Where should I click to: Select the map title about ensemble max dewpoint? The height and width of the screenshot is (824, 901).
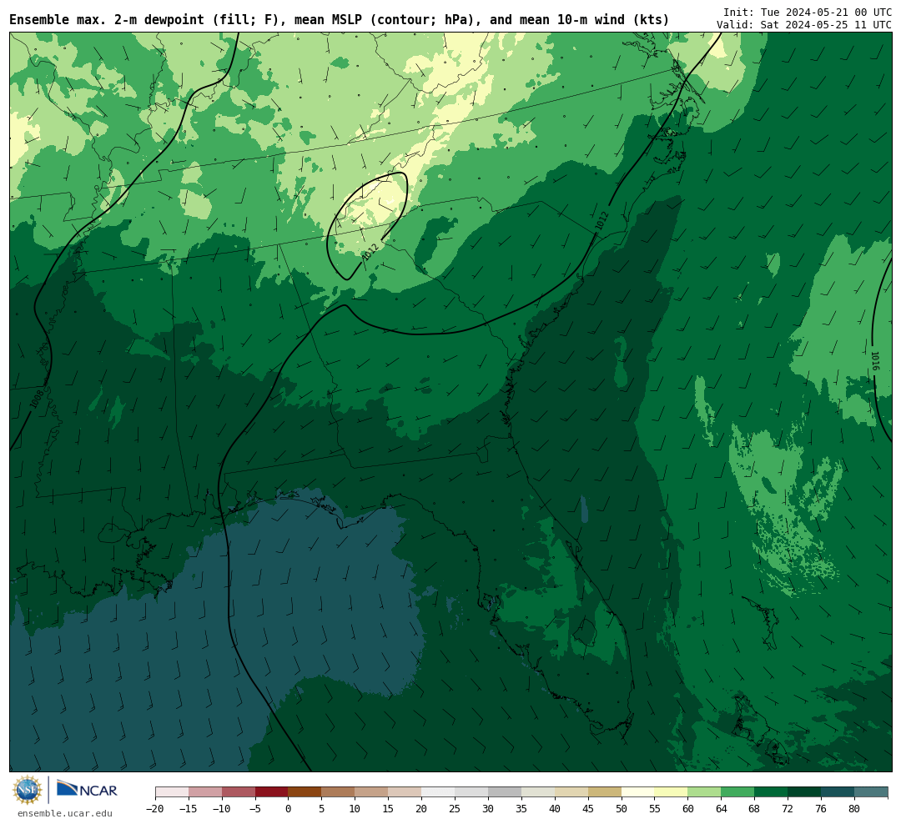point(339,20)
